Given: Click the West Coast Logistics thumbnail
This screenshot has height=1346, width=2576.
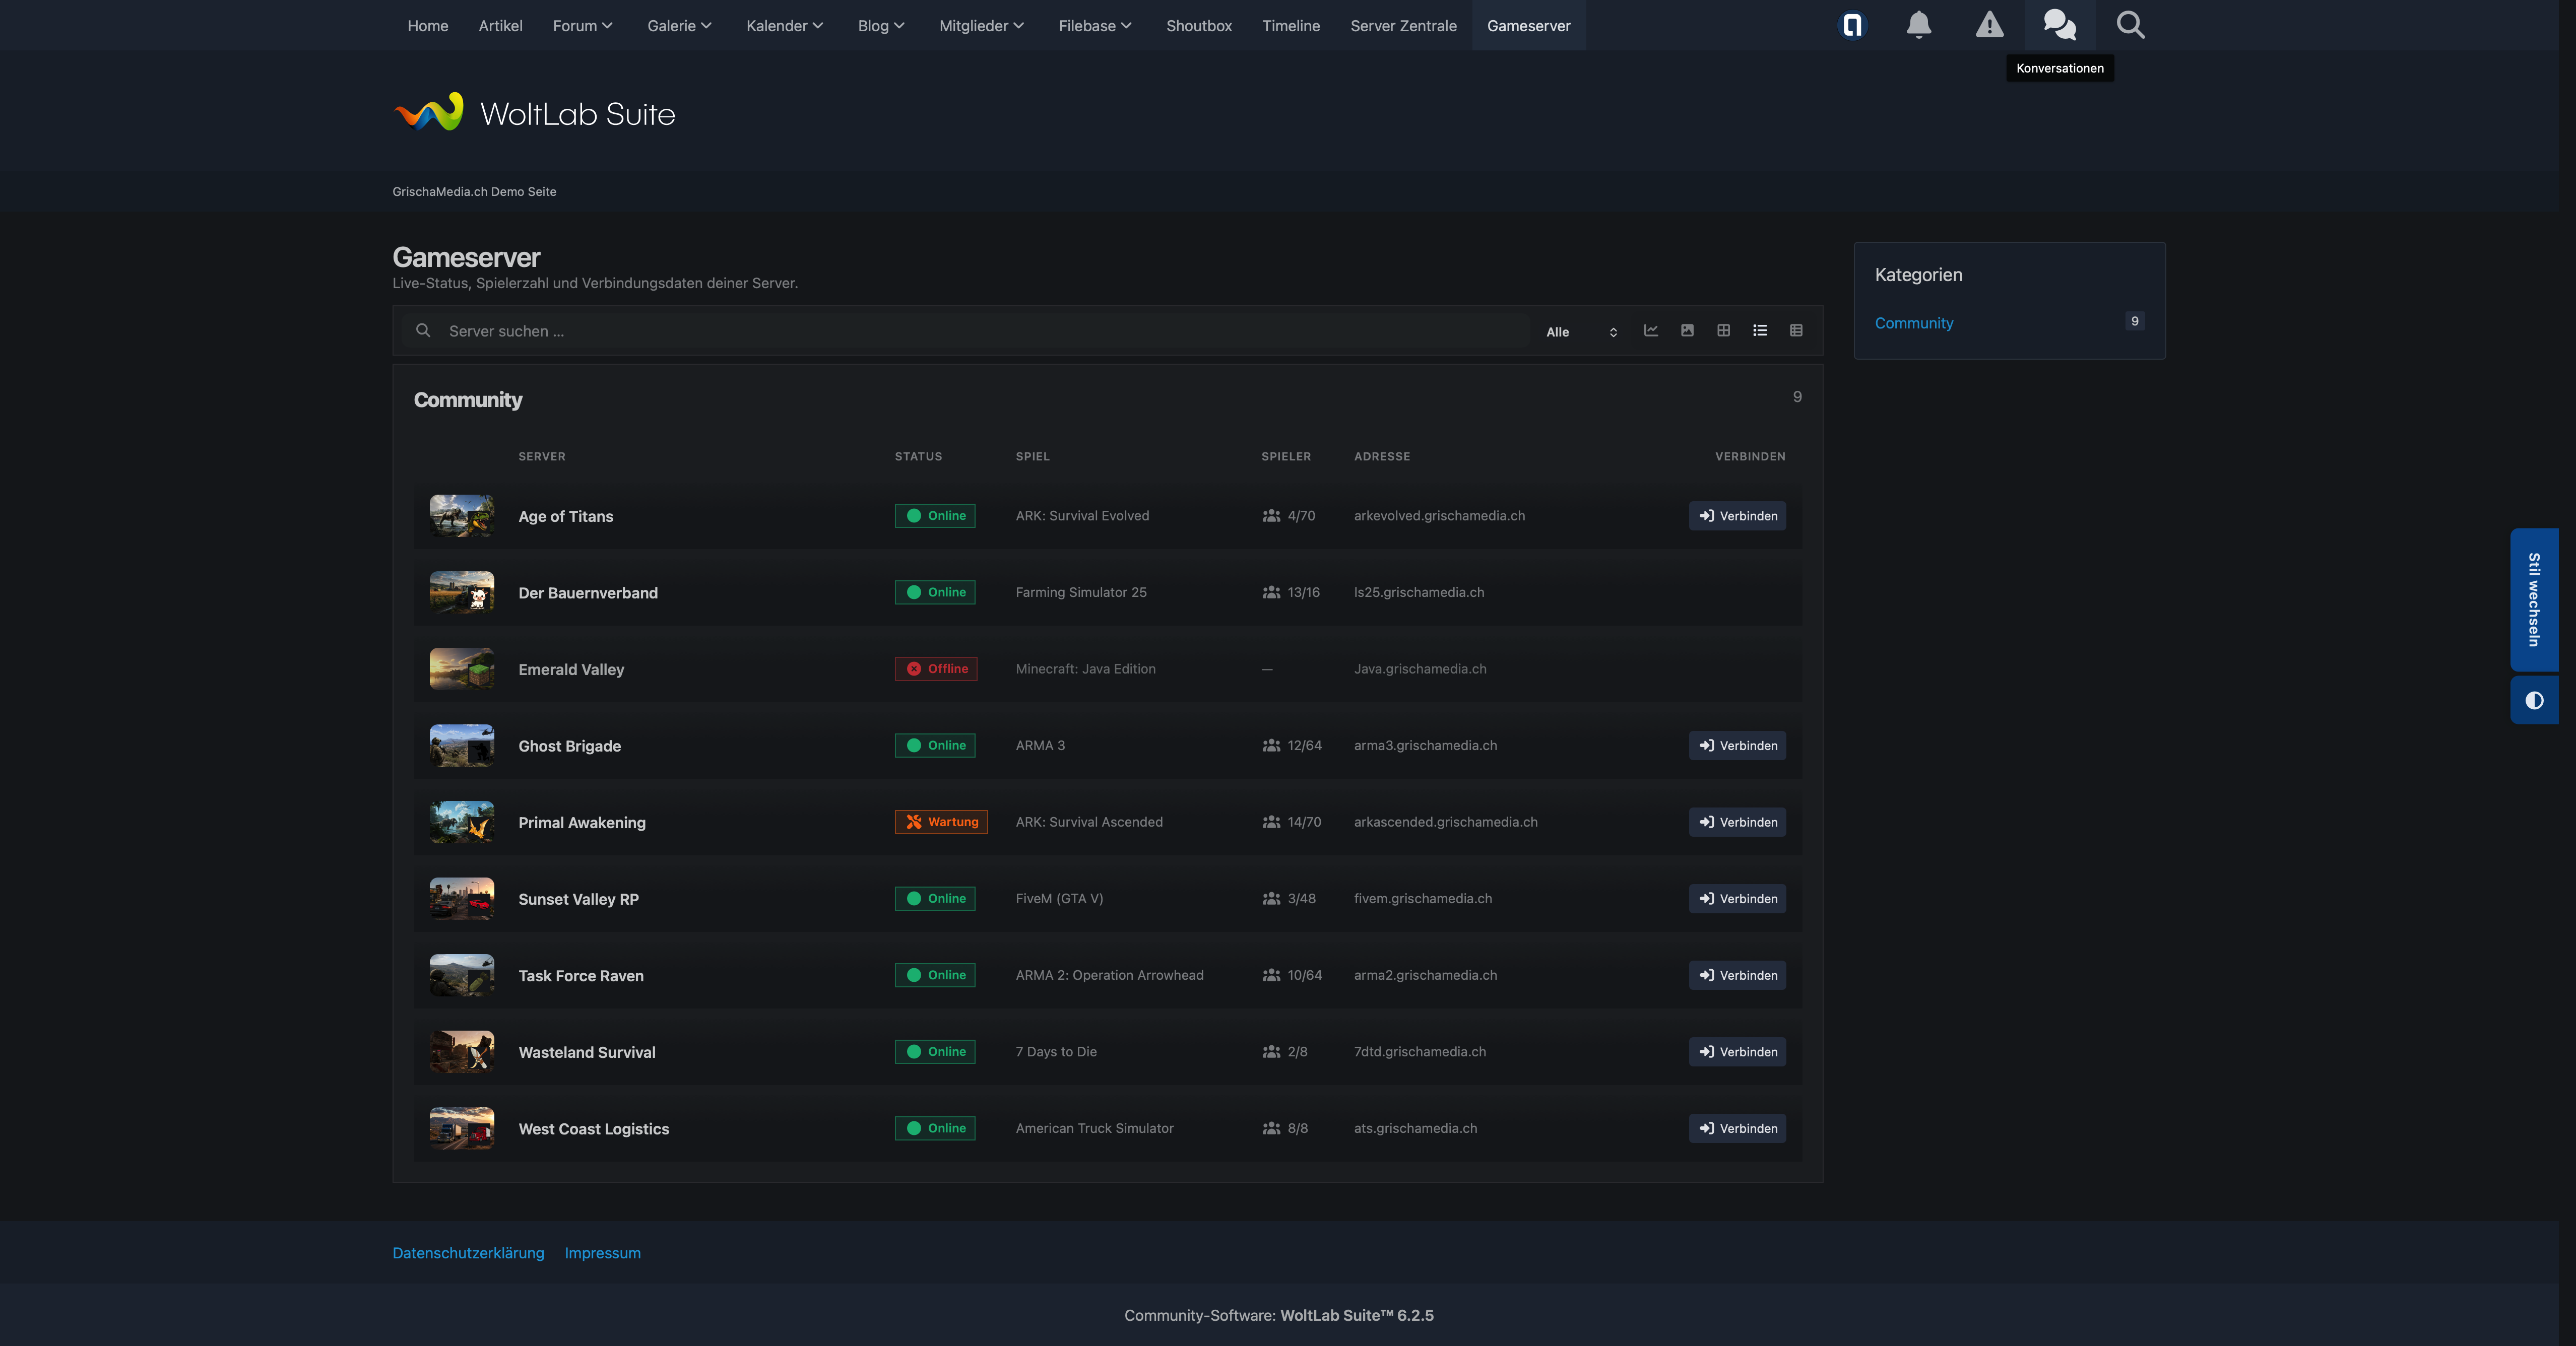Looking at the screenshot, I should [x=462, y=1129].
